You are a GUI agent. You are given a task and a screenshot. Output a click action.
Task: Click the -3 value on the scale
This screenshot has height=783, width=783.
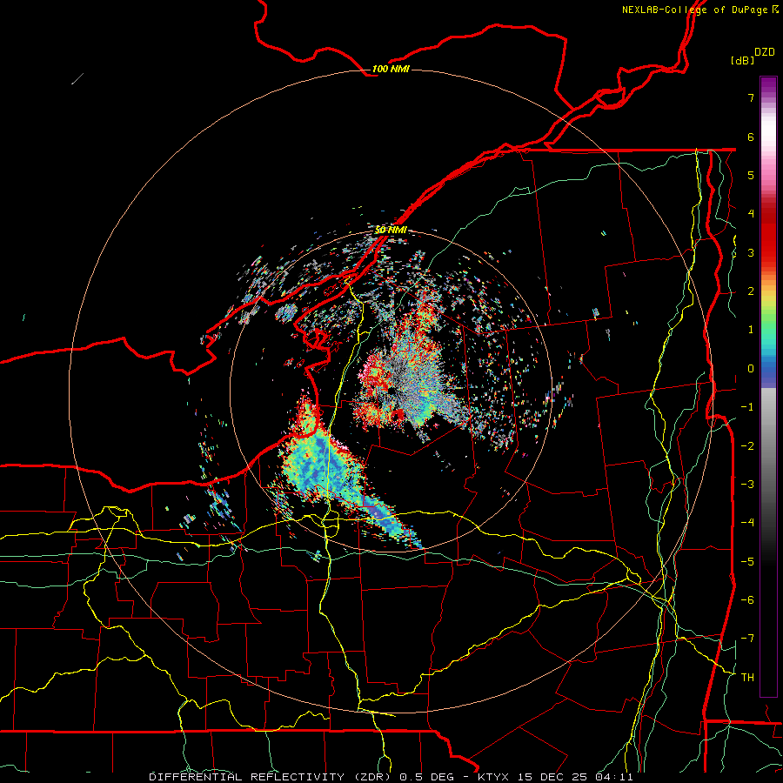point(747,484)
